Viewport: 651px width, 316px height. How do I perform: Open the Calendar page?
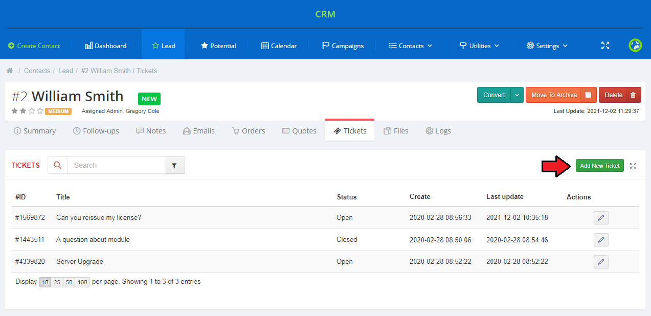[x=279, y=46]
